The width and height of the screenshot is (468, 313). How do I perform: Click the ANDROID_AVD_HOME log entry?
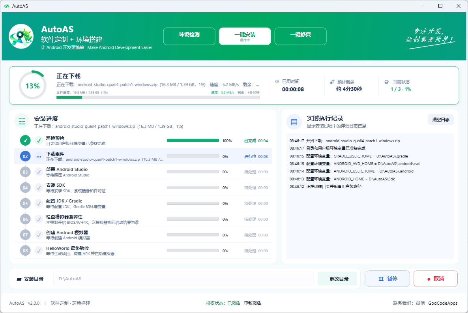355,164
